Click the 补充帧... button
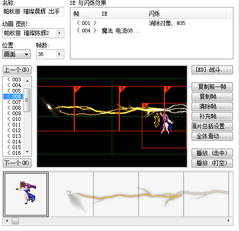 (x=212, y=116)
